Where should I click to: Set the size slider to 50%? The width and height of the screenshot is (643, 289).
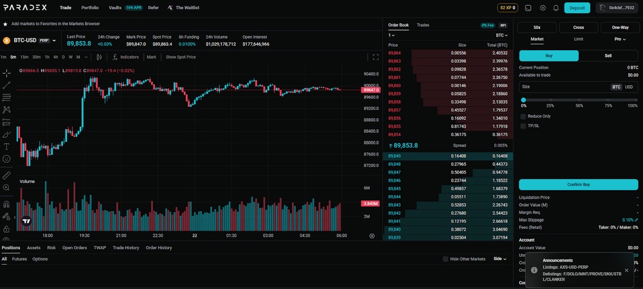(x=579, y=100)
